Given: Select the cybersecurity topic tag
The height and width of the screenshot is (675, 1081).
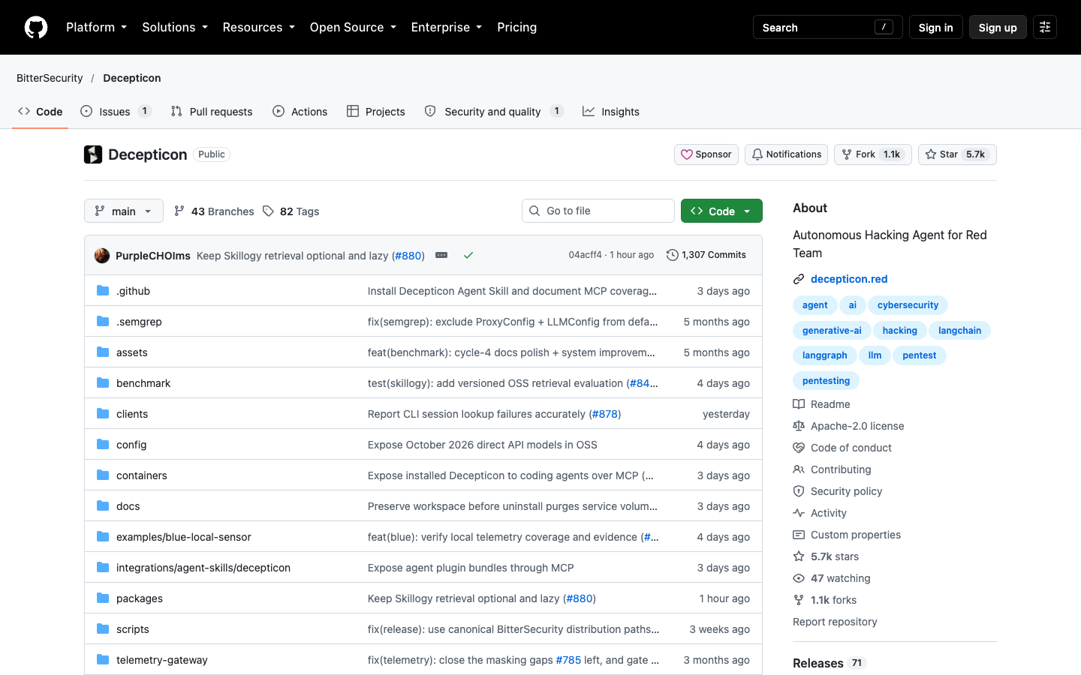Looking at the screenshot, I should click(908, 305).
